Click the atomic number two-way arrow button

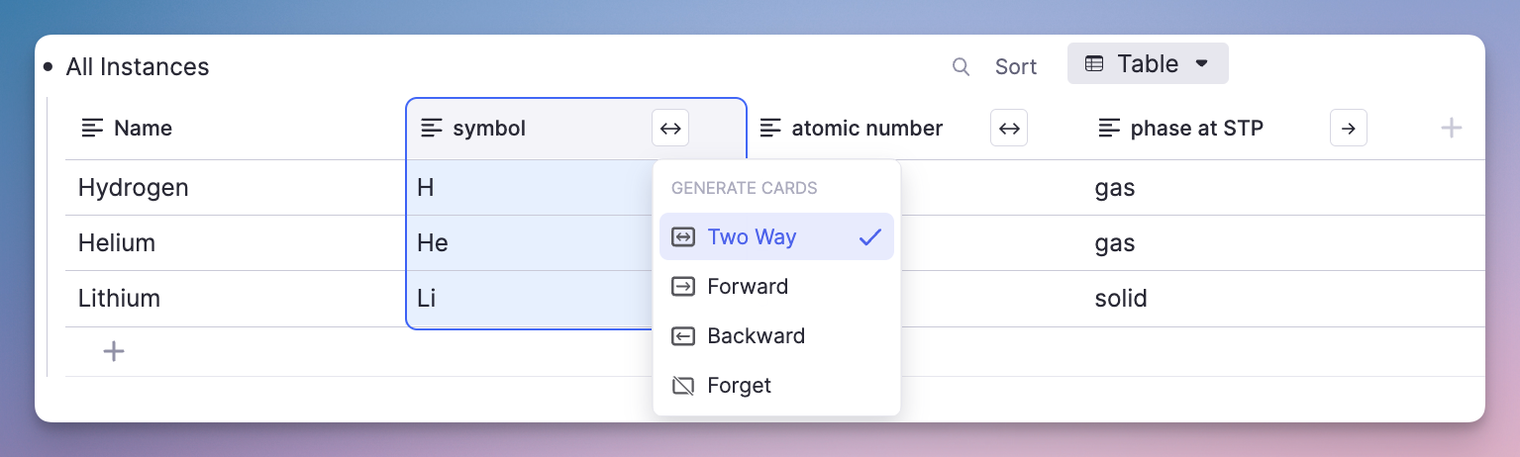(1009, 128)
